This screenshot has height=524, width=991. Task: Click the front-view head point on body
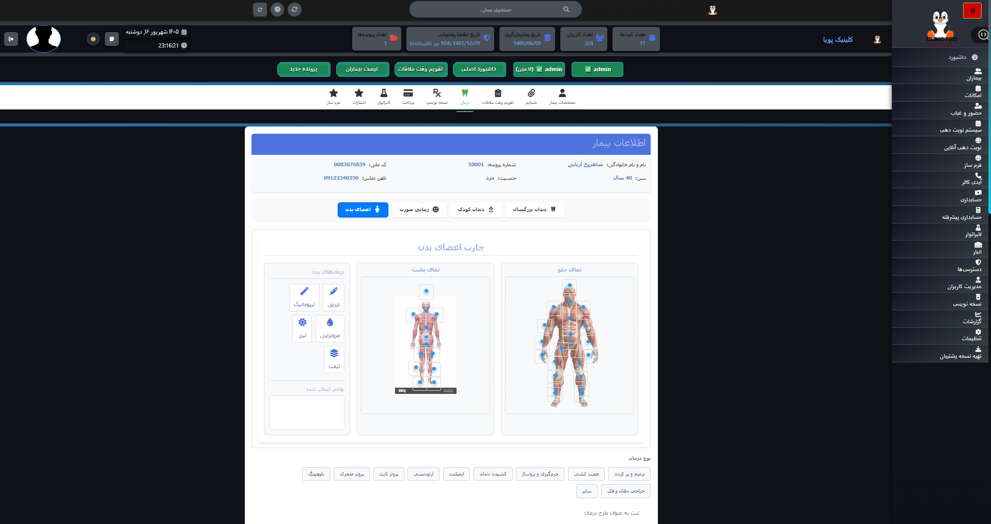(570, 285)
